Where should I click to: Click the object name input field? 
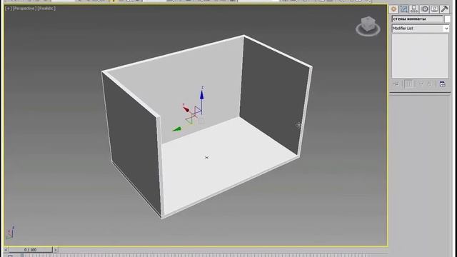(417, 19)
